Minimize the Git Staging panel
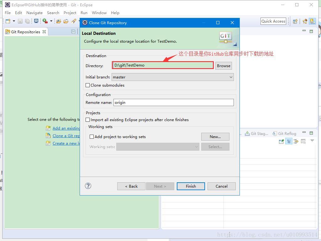The height and width of the screenshot is (241, 321). [x=304, y=132]
